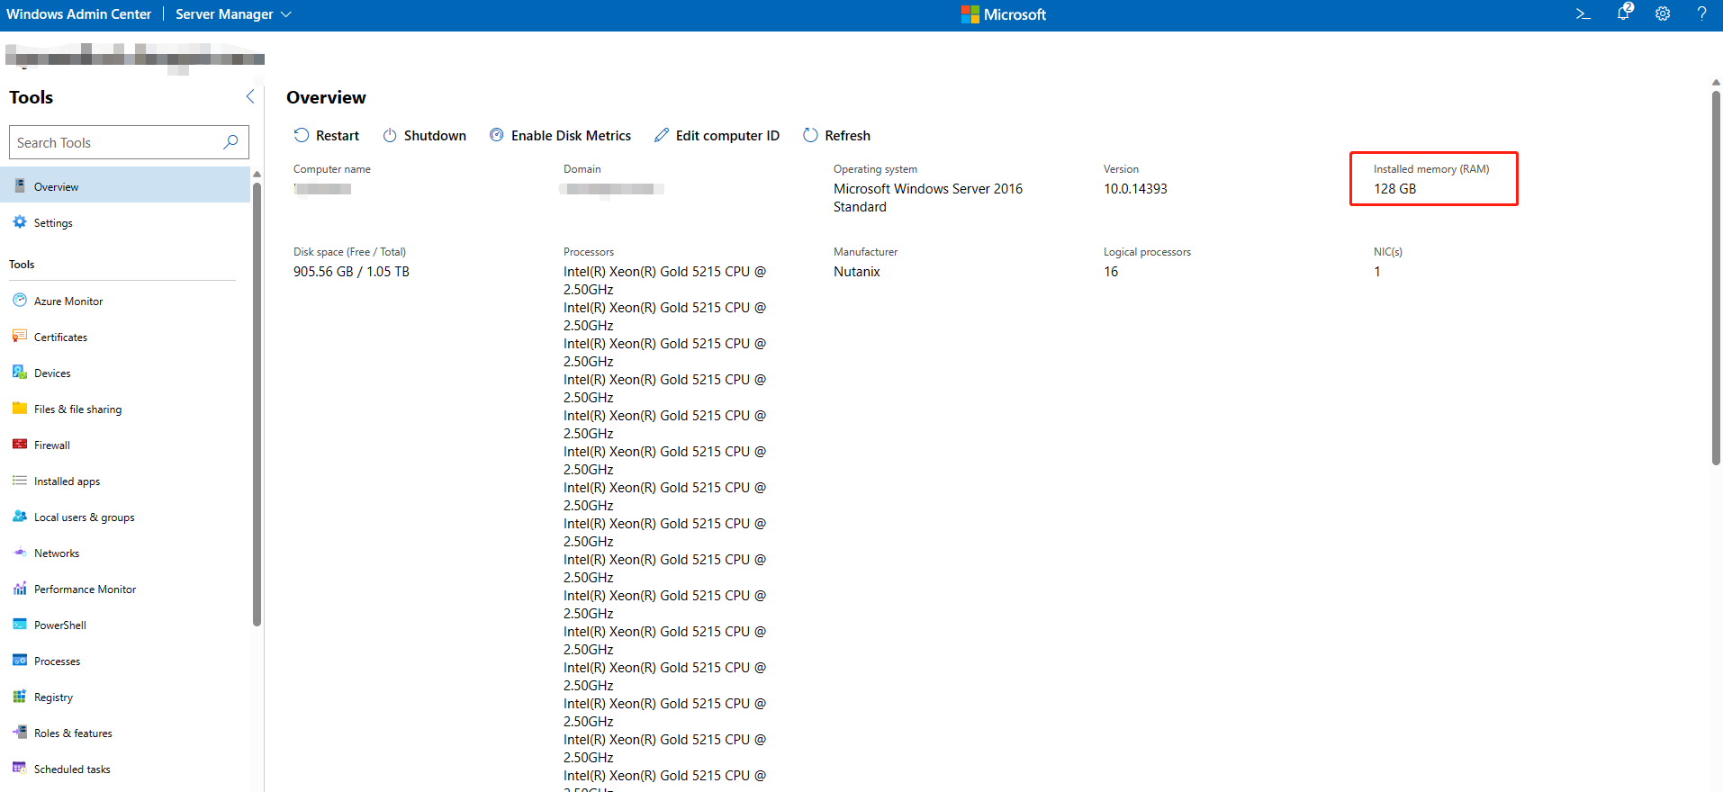Click the Enable Disk Metrics icon
Image resolution: width=1723 pixels, height=792 pixels.
click(497, 135)
